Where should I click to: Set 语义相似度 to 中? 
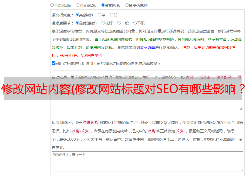click(99, 15)
